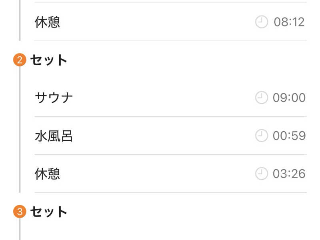Viewport: 320px width, 240px height.
Task: Tap the 水風呂 row label
Action: tap(54, 136)
